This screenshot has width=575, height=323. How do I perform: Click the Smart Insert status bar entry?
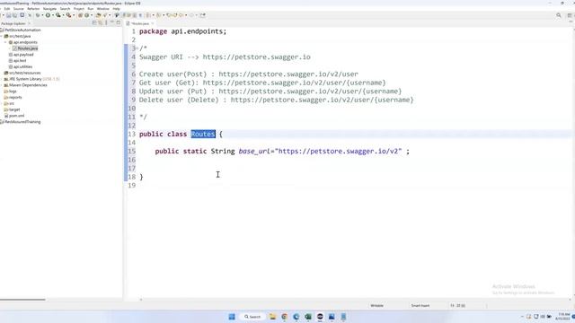[x=420, y=305]
